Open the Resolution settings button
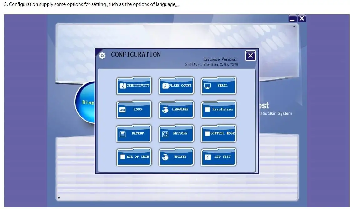The height and width of the screenshot is (209, 350). point(219,110)
